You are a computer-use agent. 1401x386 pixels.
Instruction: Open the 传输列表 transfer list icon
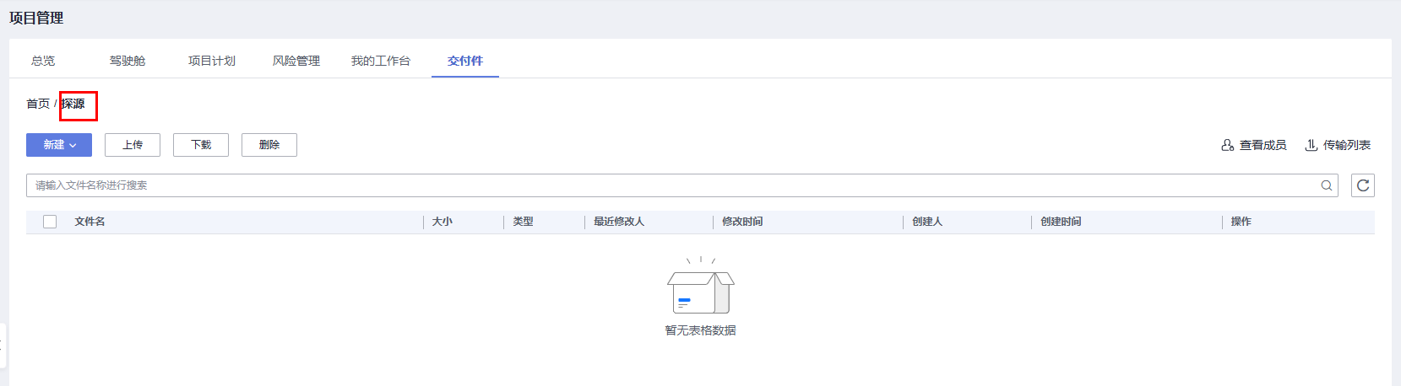point(1311,145)
